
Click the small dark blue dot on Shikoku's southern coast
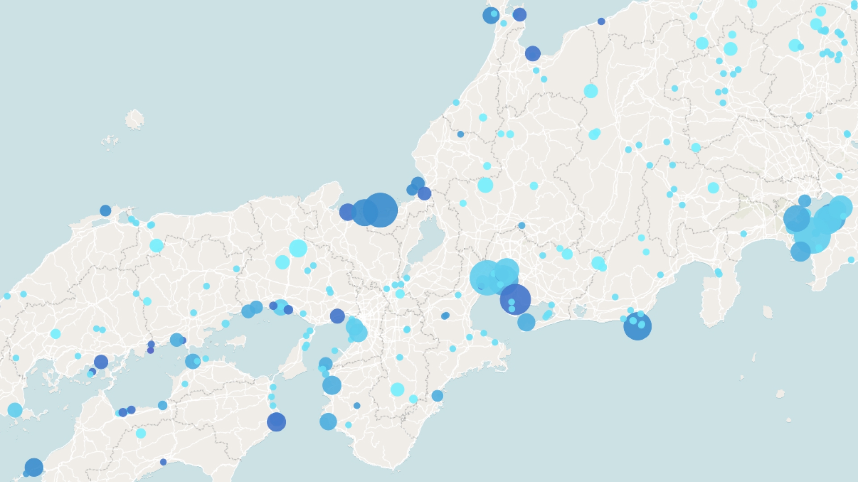point(163,462)
